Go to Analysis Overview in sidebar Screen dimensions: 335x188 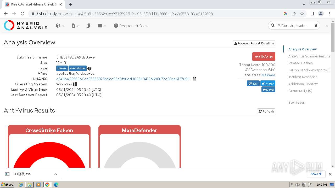tap(303, 49)
